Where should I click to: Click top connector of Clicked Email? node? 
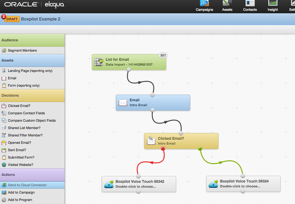[181, 133]
